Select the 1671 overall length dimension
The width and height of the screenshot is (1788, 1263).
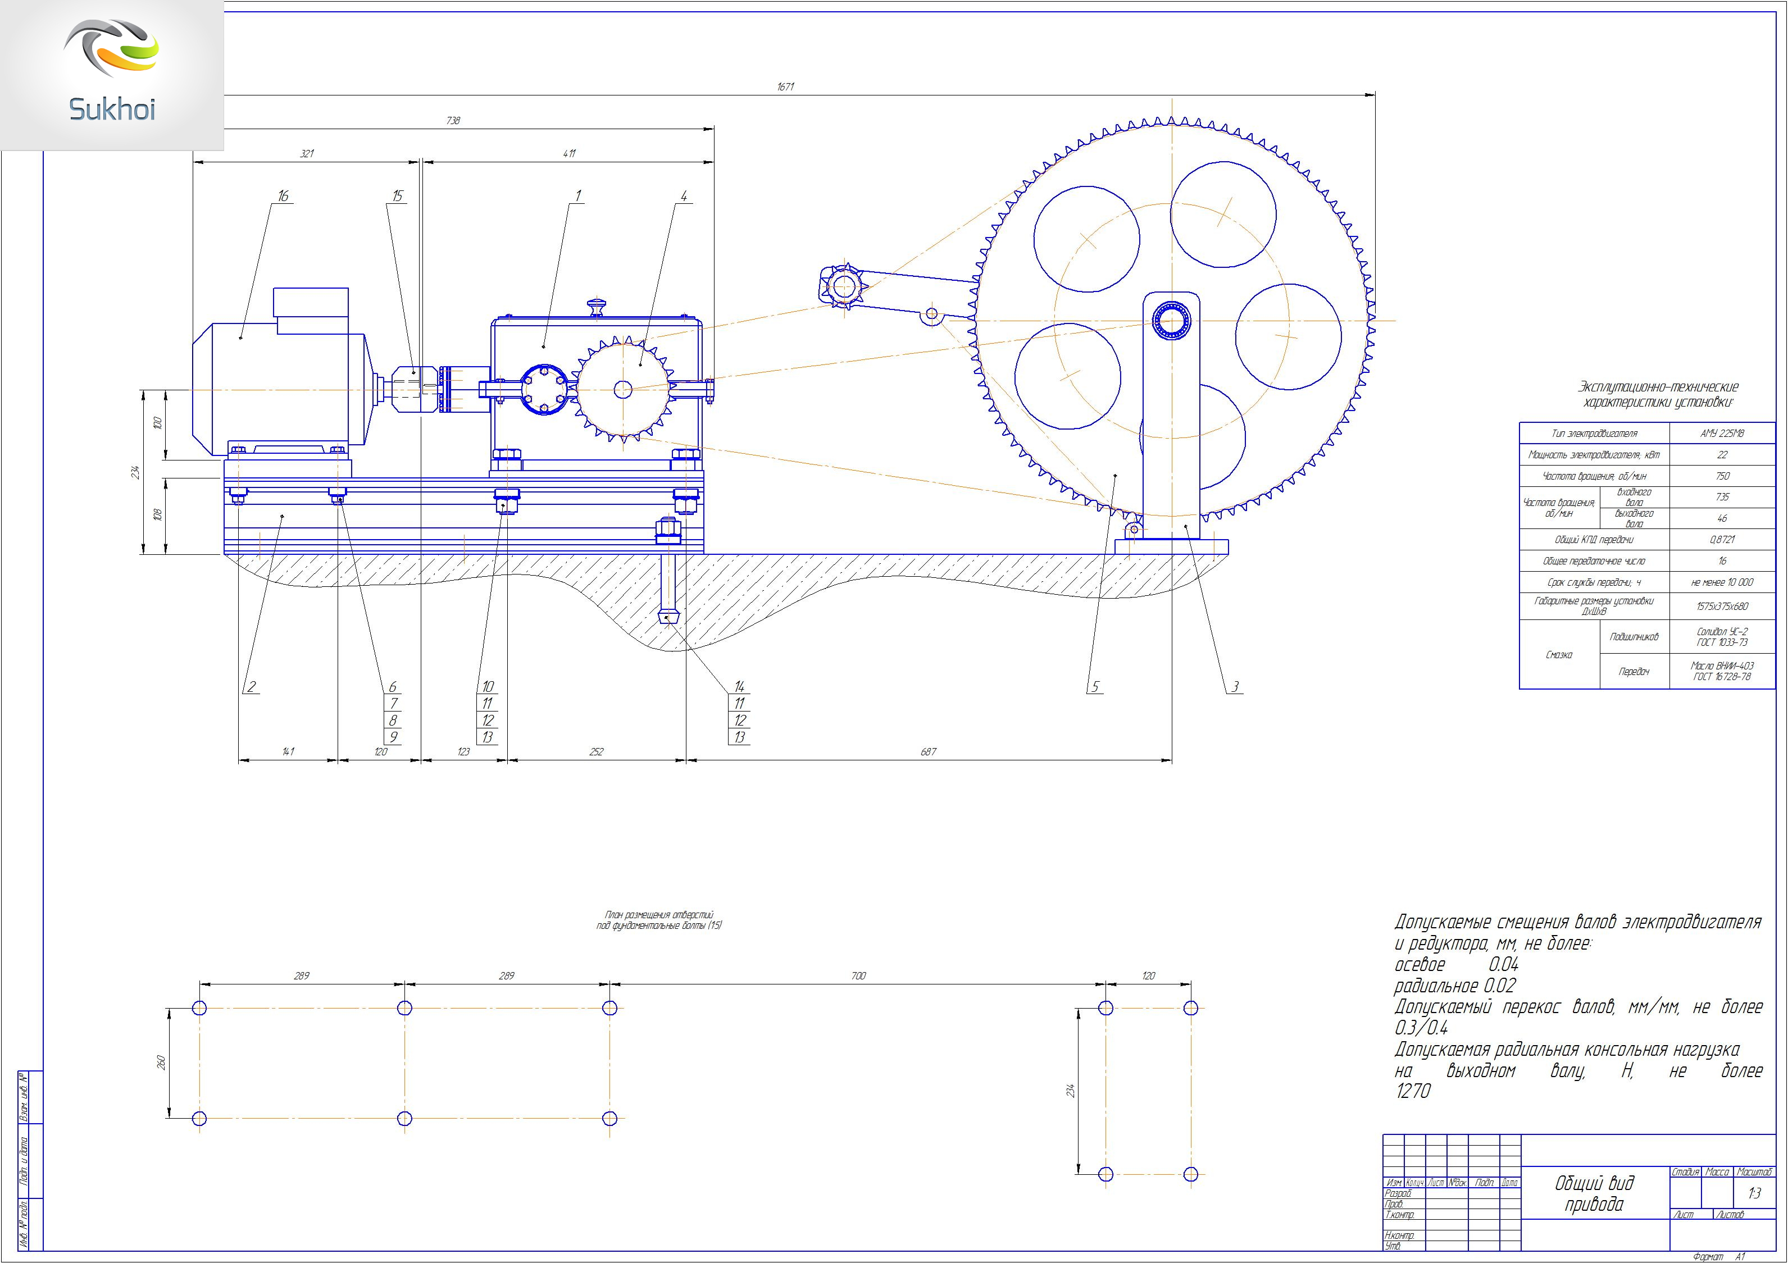785,87
